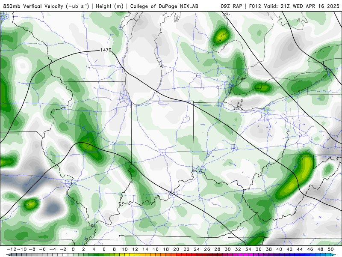This screenshot has width=342, height=257.
Task: Click the College of DuPage NEXLAB text
Action: click(164, 6)
